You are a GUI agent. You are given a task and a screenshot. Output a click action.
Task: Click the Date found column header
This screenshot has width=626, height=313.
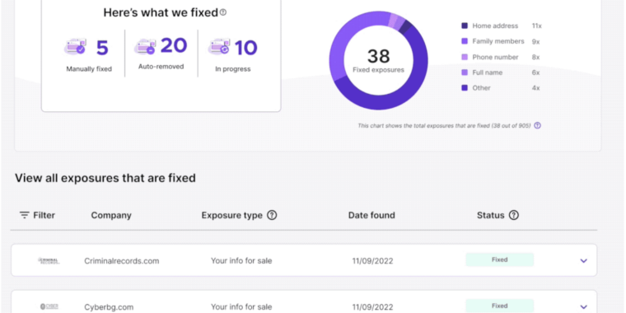(x=371, y=215)
